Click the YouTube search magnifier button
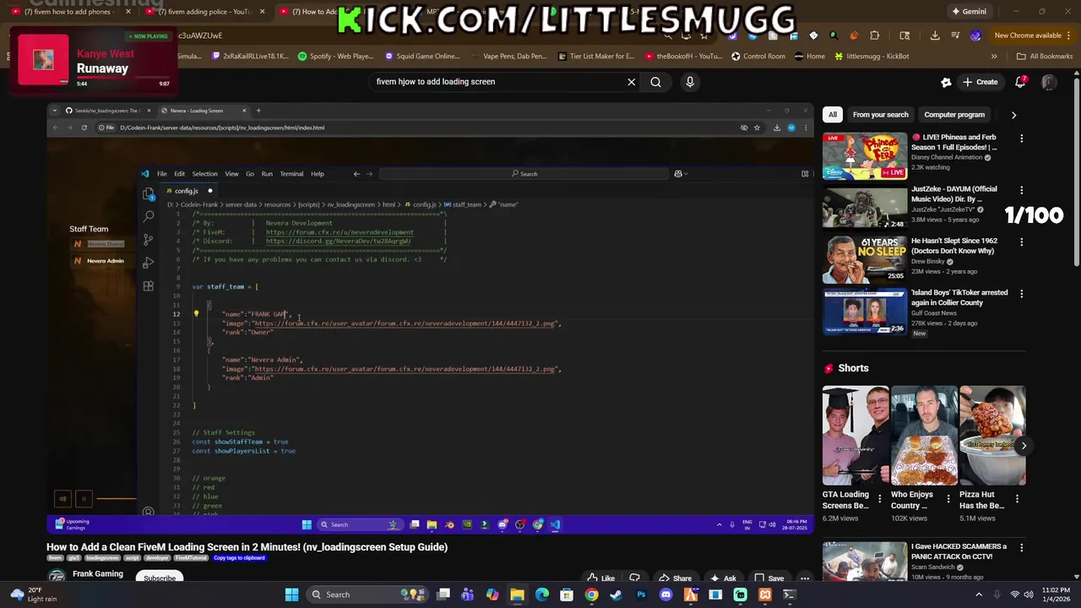This screenshot has height=608, width=1081. [655, 82]
